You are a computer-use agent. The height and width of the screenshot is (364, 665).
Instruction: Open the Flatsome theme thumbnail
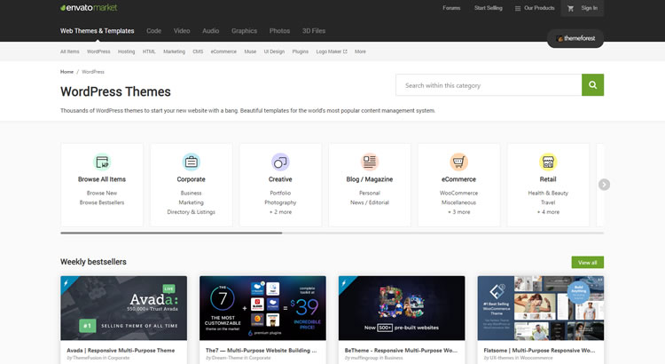point(541,308)
